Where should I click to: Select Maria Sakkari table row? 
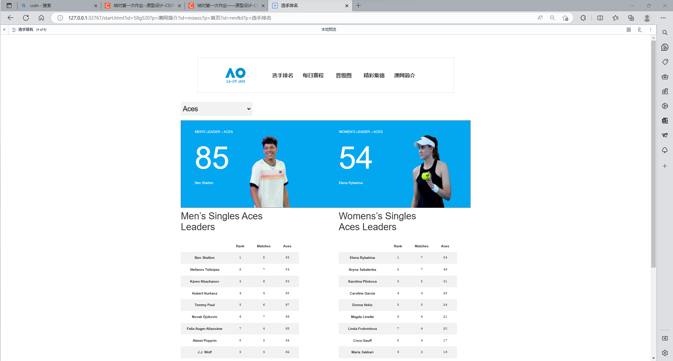pyautogui.click(x=398, y=352)
